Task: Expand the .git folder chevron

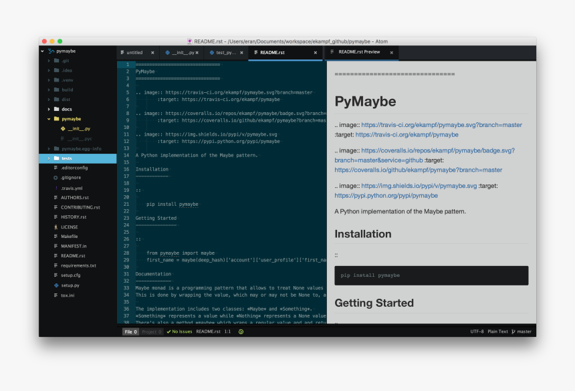Action: click(x=49, y=61)
